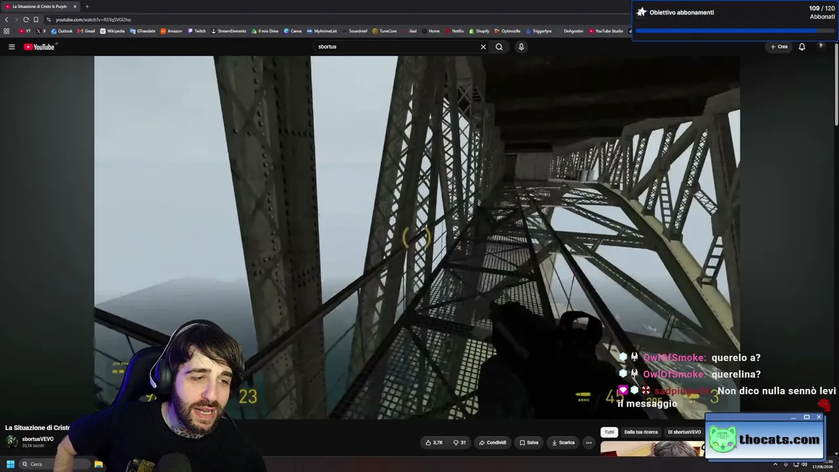Open the account avatar menu

821,47
